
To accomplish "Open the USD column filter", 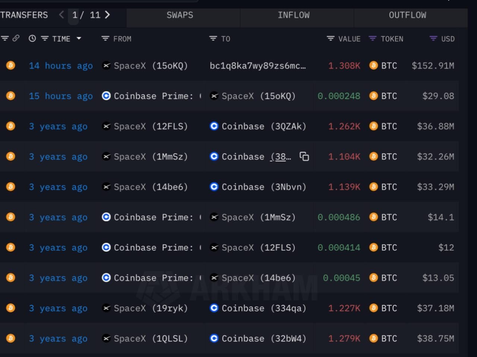I will click(x=433, y=38).
